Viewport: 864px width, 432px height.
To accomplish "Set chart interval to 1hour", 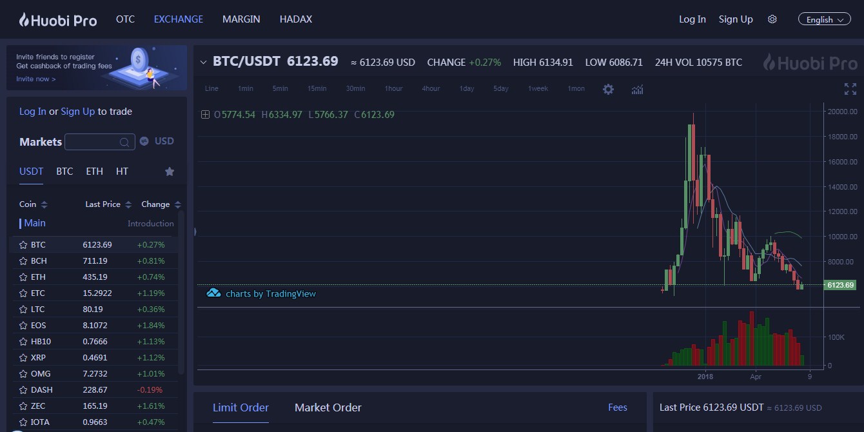I will coord(394,89).
